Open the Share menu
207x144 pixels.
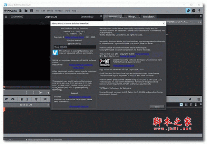67,11
